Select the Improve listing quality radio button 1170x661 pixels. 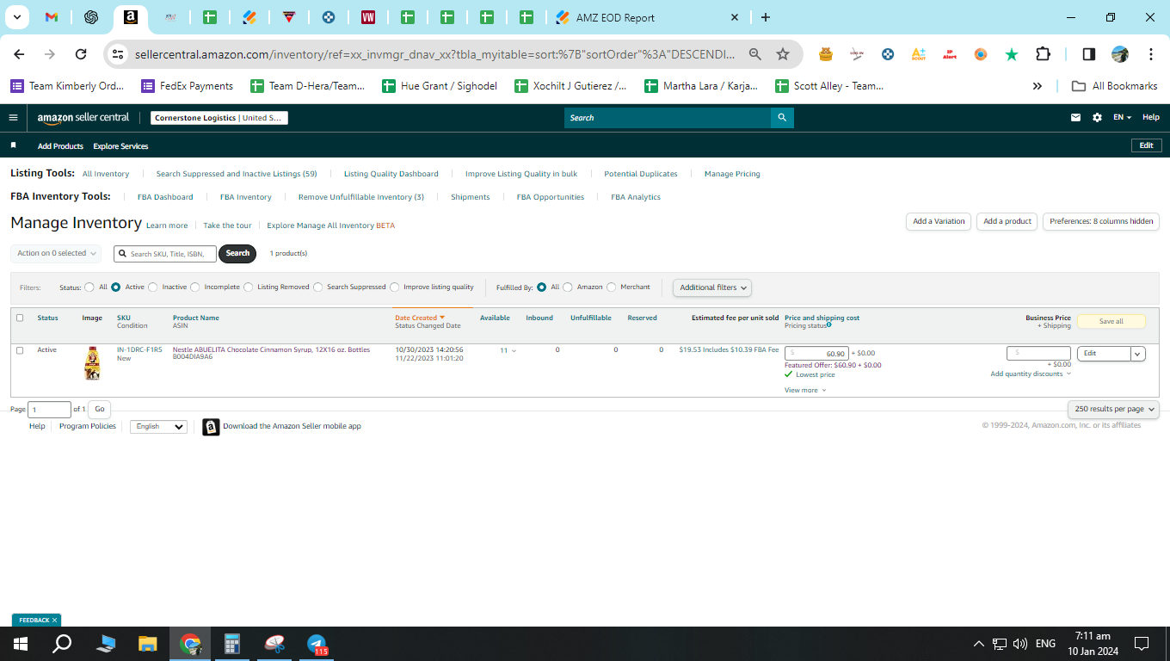pyautogui.click(x=395, y=287)
